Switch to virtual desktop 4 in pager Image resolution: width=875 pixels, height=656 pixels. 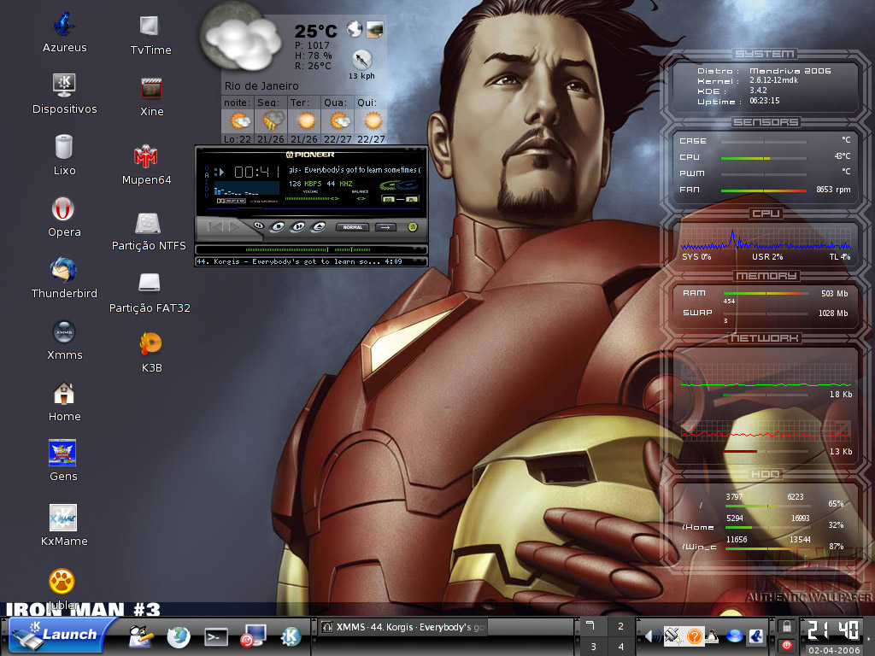point(620,646)
